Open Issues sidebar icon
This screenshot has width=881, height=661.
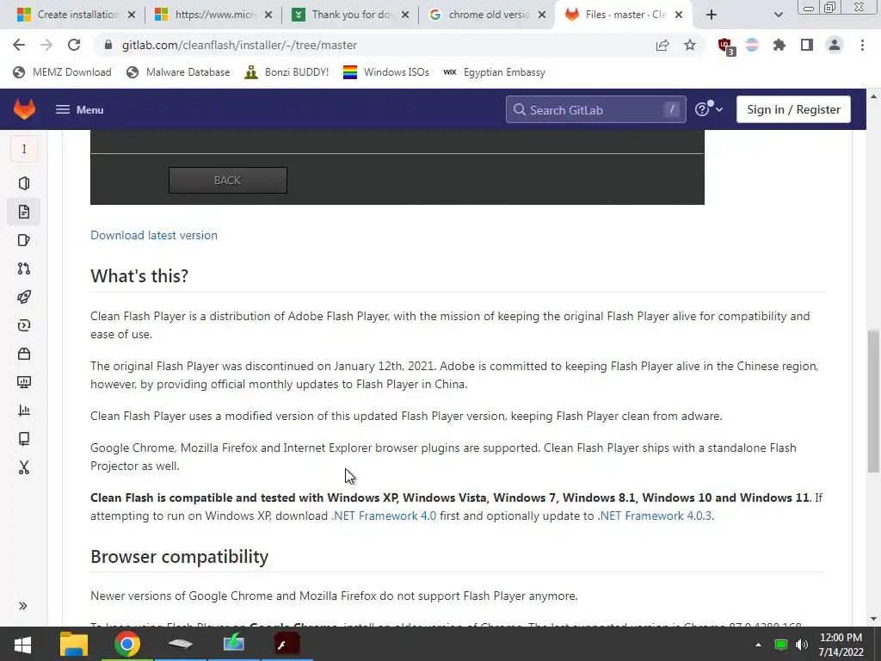[23, 241]
